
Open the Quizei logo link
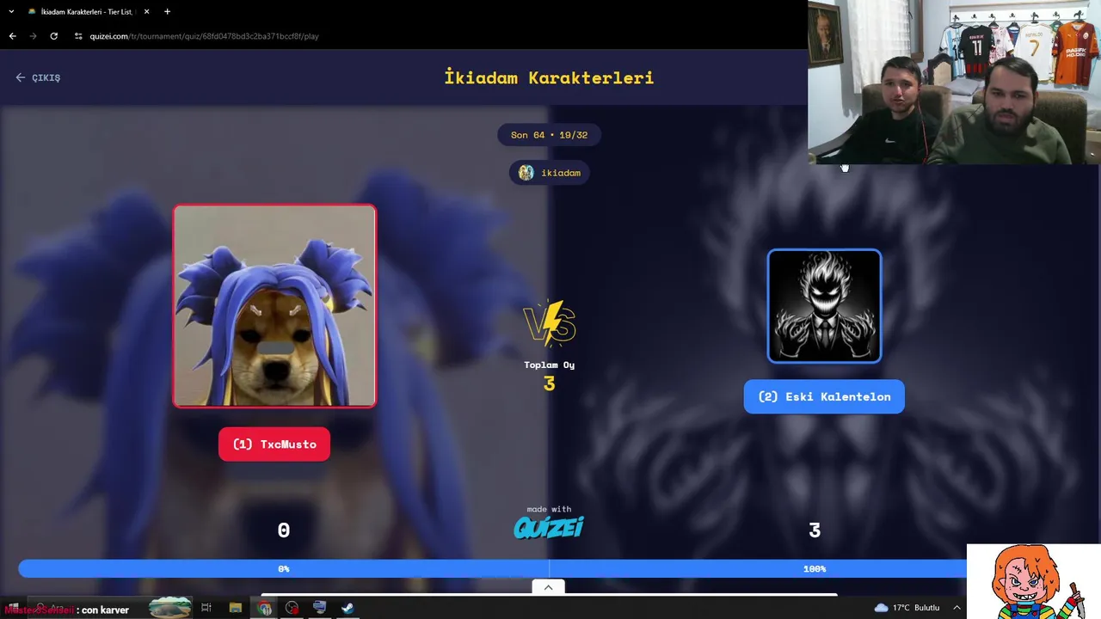click(x=549, y=527)
